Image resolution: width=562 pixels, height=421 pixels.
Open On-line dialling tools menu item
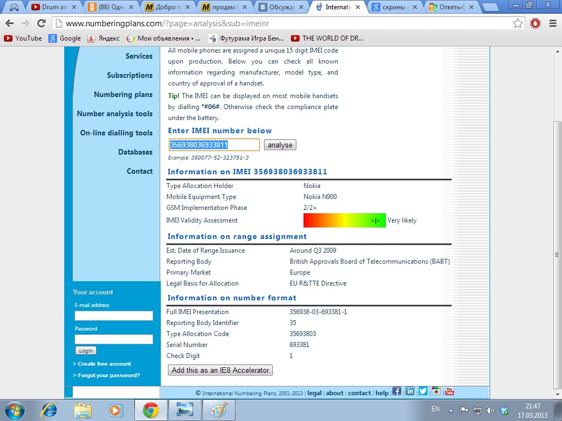[116, 133]
